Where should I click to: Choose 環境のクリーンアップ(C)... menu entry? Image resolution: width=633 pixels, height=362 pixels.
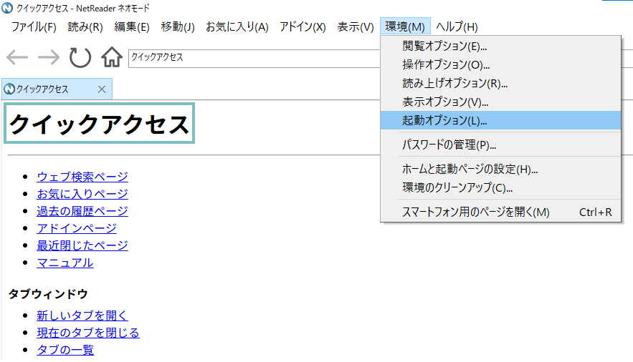500,187
